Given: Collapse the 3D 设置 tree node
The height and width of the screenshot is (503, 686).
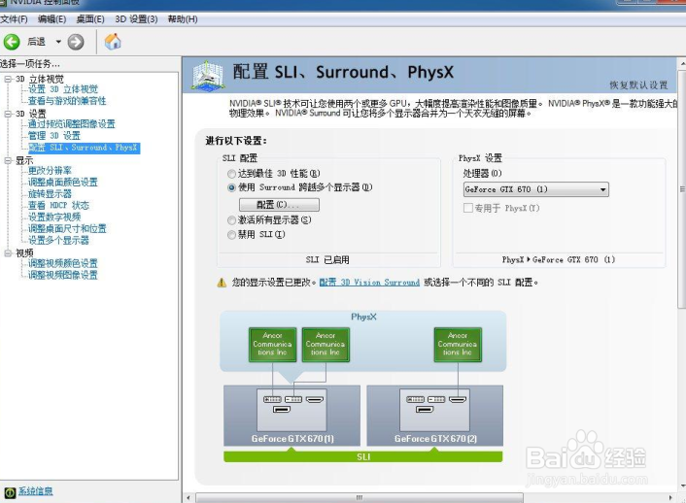Looking at the screenshot, I should (8, 114).
